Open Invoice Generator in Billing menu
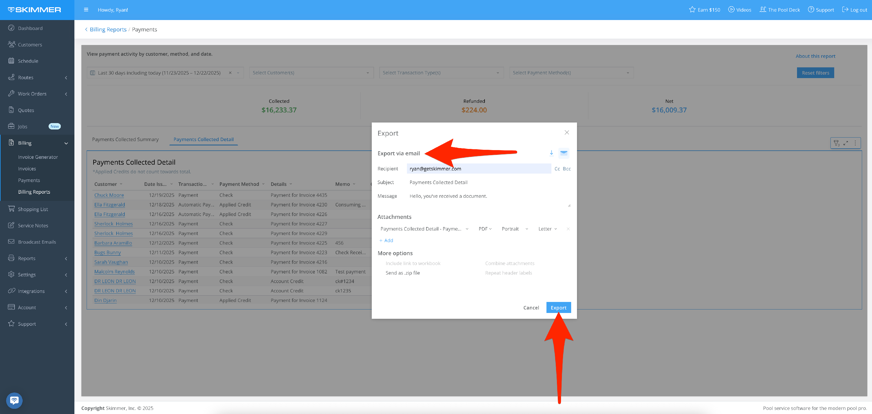The image size is (872, 414). tap(38, 157)
